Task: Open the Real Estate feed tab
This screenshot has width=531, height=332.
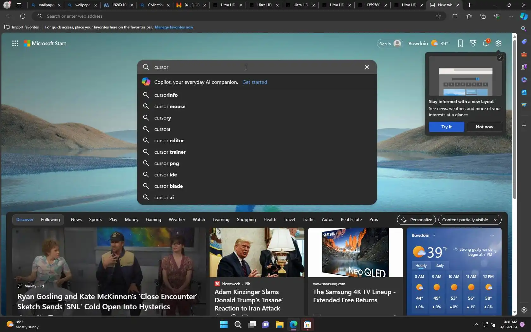Action: pos(351,219)
